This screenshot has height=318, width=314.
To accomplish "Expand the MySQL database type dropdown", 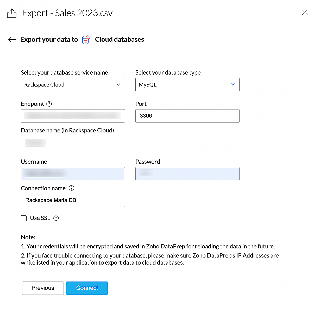I will [187, 85].
